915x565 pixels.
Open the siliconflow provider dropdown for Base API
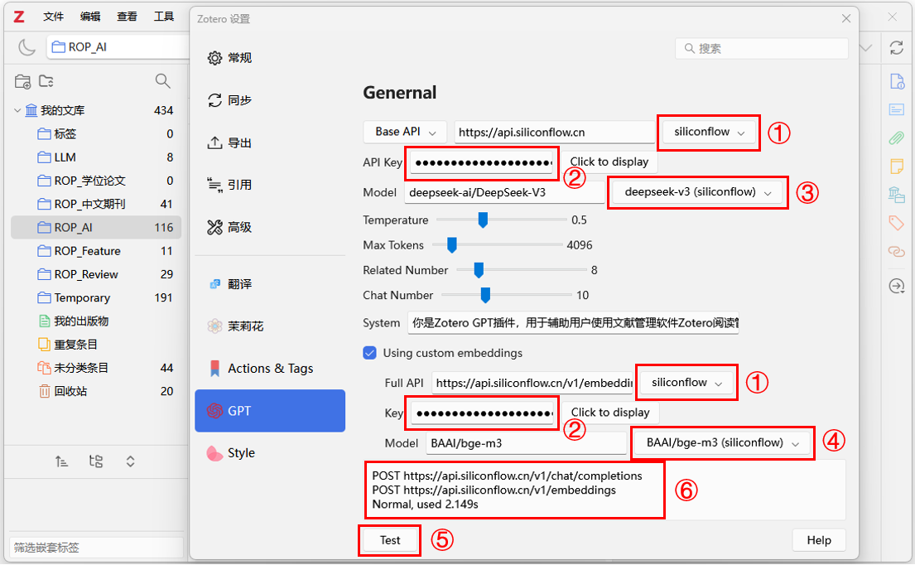(709, 132)
